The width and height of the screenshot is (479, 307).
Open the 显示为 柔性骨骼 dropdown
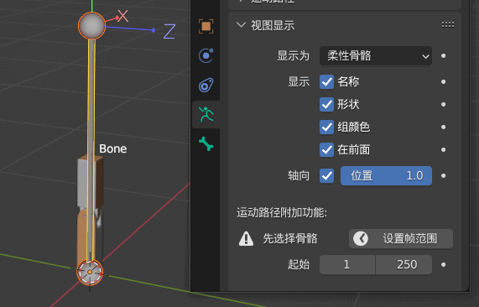click(x=376, y=56)
